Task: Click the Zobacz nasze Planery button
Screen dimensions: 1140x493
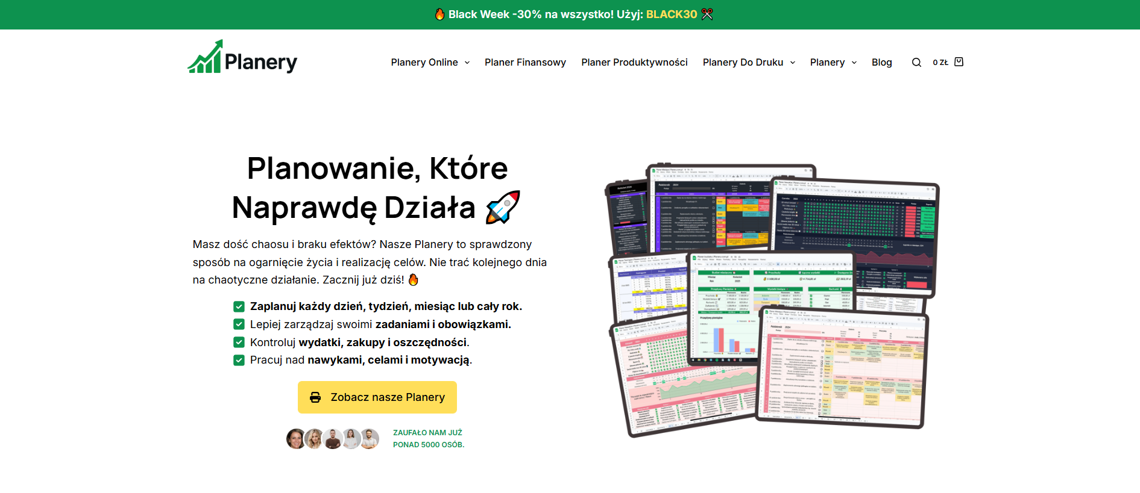Action: point(377,397)
